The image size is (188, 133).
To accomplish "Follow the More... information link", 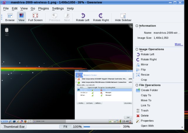I will point(179,44).
